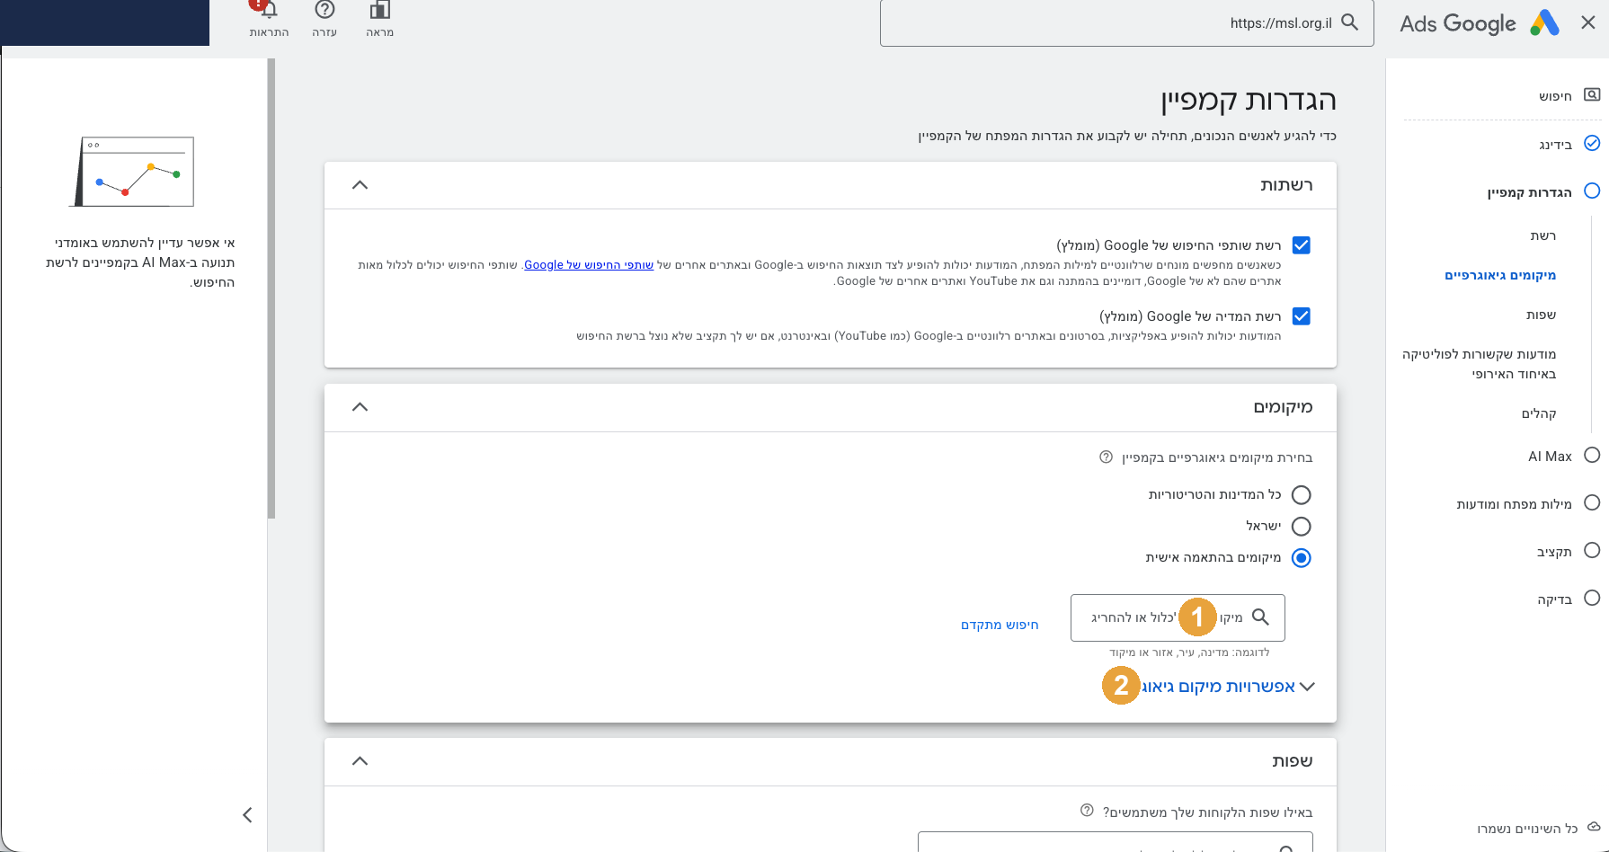Collapse the Networks section chevron
The width and height of the screenshot is (1609, 852).
click(x=360, y=184)
